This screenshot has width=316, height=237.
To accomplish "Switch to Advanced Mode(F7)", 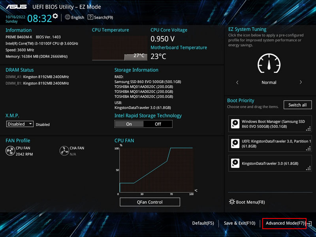I will [x=284, y=223].
